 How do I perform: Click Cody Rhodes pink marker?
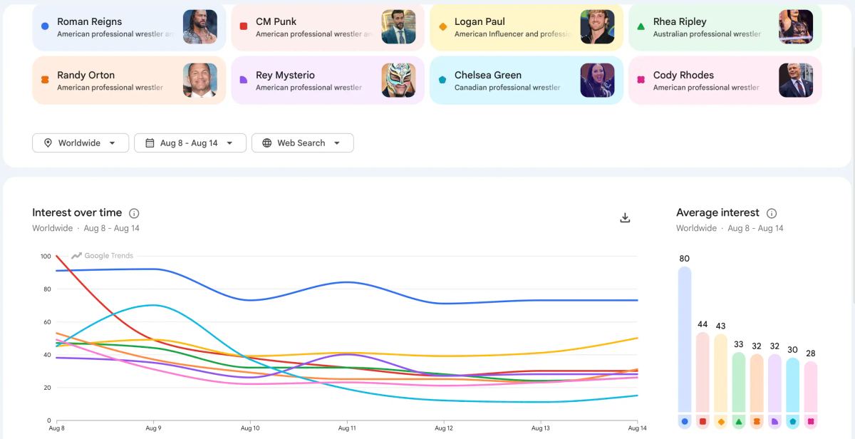[641, 80]
